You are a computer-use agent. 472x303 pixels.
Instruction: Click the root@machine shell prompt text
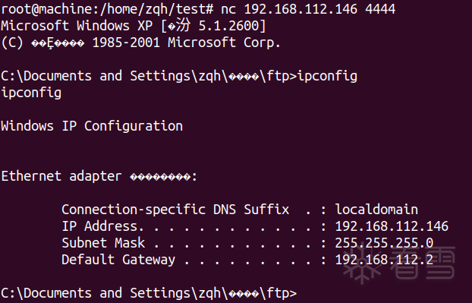point(107,9)
